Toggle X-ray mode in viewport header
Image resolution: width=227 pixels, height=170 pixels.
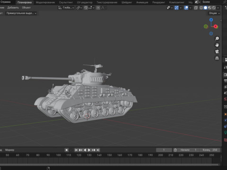coord(196,8)
